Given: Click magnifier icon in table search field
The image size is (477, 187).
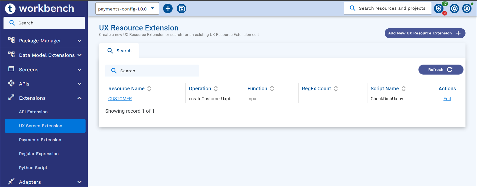Looking at the screenshot, I should [114, 71].
